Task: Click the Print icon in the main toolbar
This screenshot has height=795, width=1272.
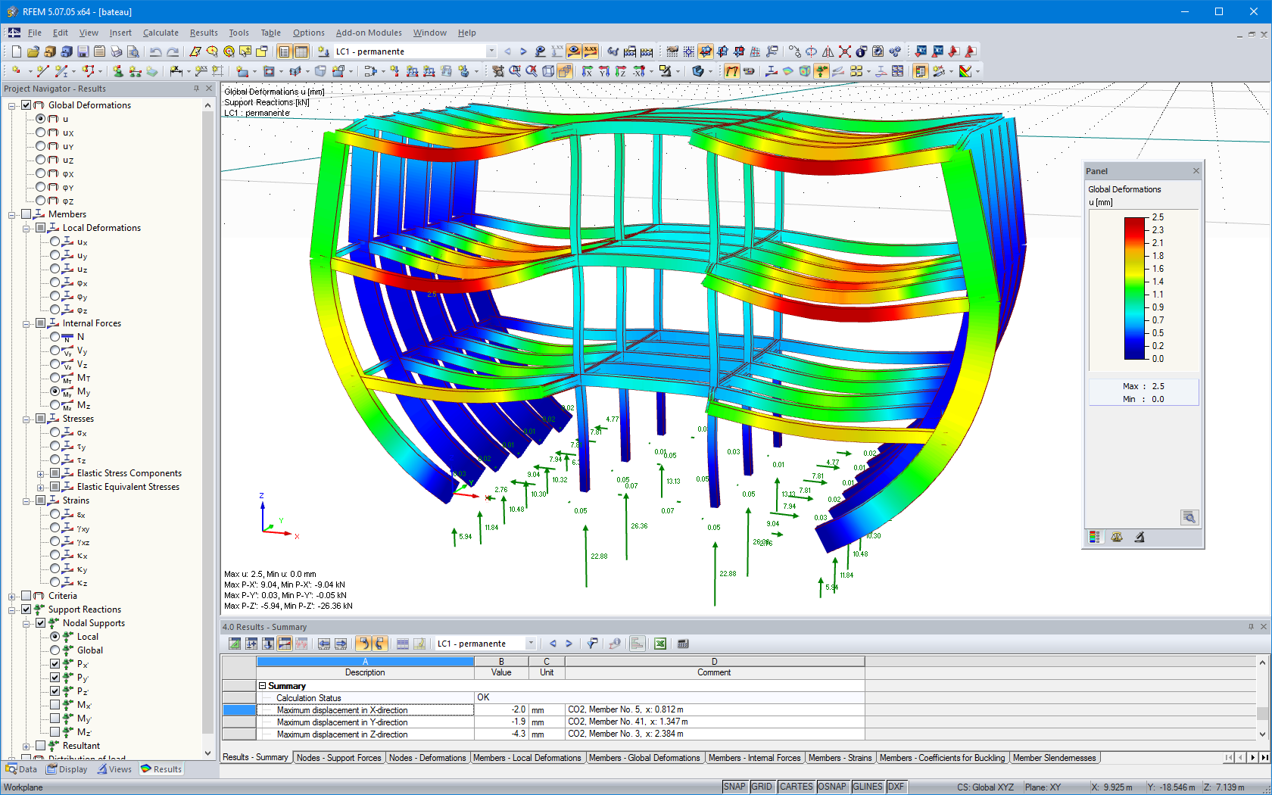Action: pos(117,51)
